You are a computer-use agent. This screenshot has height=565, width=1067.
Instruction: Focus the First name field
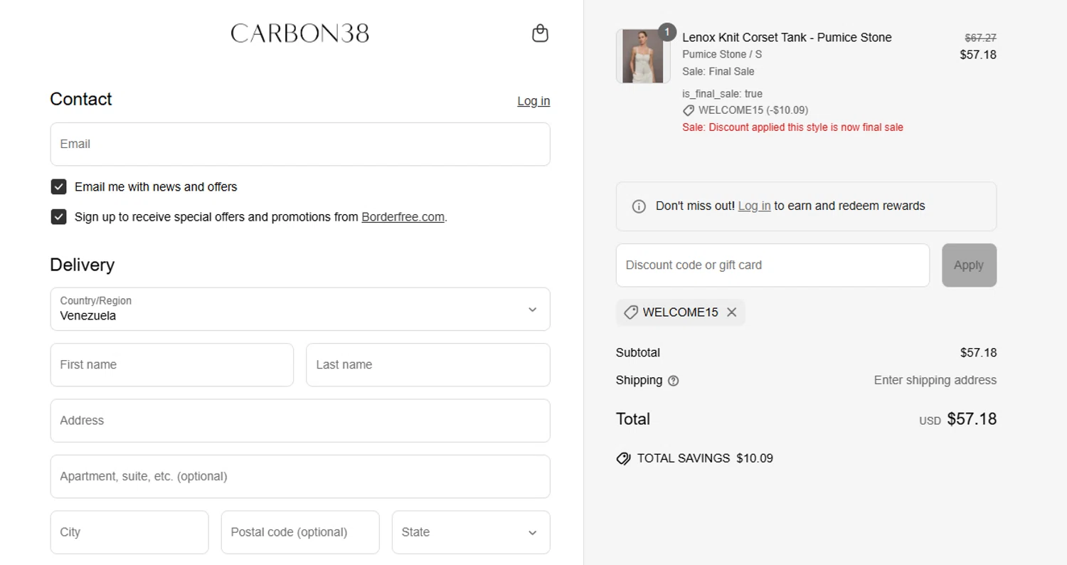pos(172,365)
